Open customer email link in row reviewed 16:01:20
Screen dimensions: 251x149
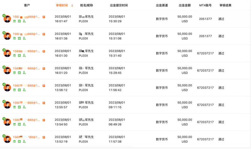[26, 68]
